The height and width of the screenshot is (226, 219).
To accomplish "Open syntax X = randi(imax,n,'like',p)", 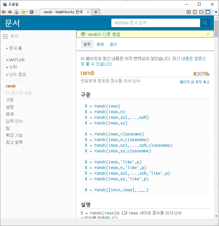I will point(116,168).
